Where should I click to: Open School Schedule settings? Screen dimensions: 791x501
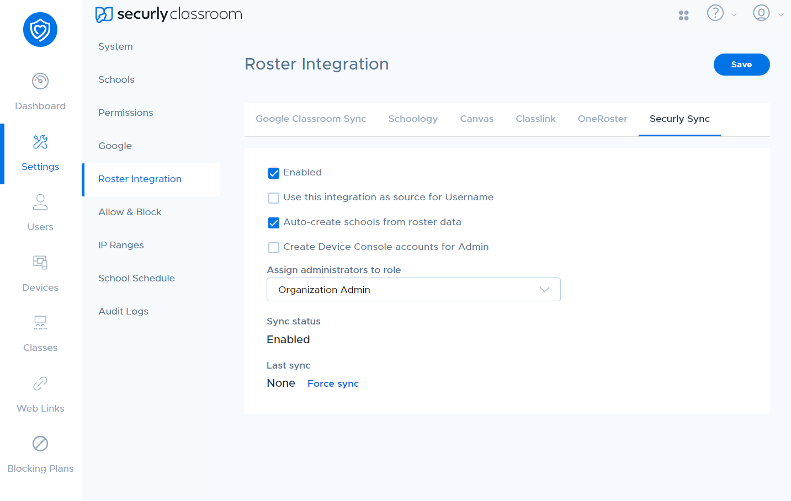pyautogui.click(x=136, y=278)
